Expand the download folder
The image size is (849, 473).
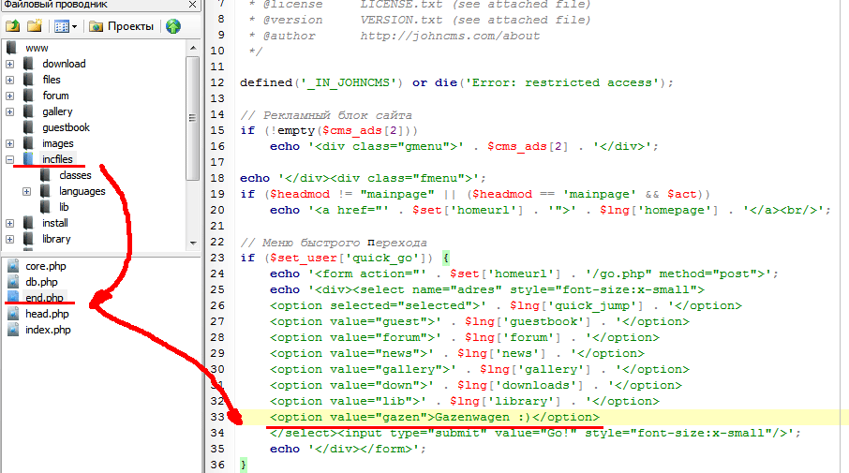(x=9, y=64)
